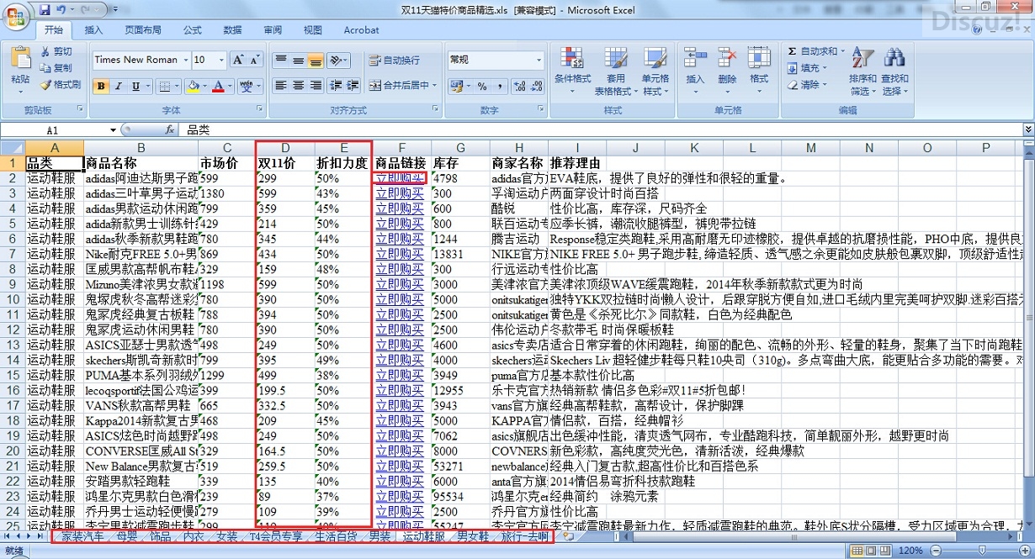
Task: Toggle italic formatting
Action: coord(118,86)
